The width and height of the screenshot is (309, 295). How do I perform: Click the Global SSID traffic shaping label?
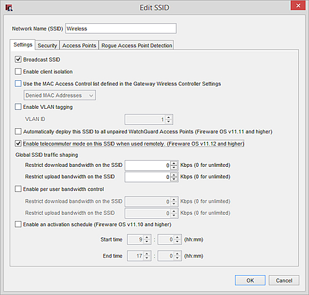coord(47,155)
